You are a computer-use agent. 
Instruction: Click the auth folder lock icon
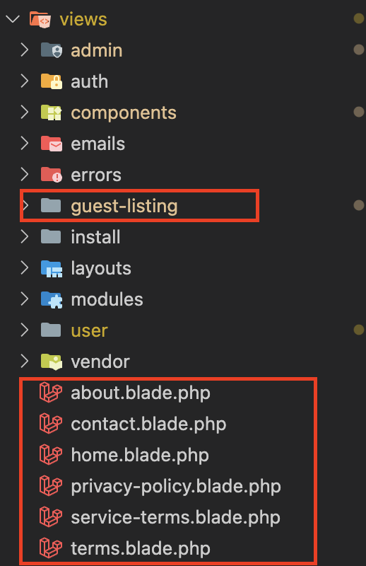(51, 81)
